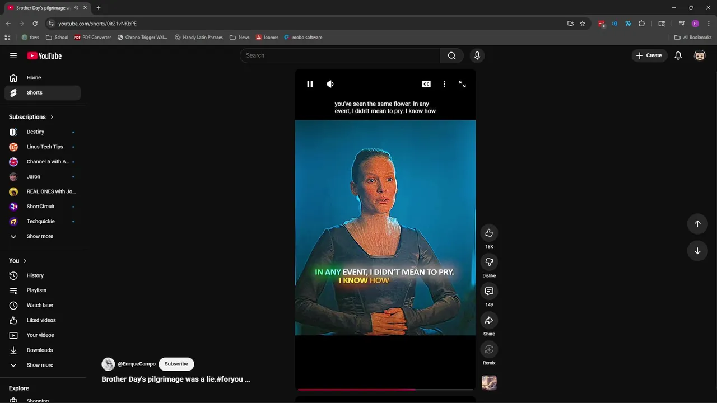Open the Chrome profile avatar
717x403 pixels.
click(x=695, y=24)
